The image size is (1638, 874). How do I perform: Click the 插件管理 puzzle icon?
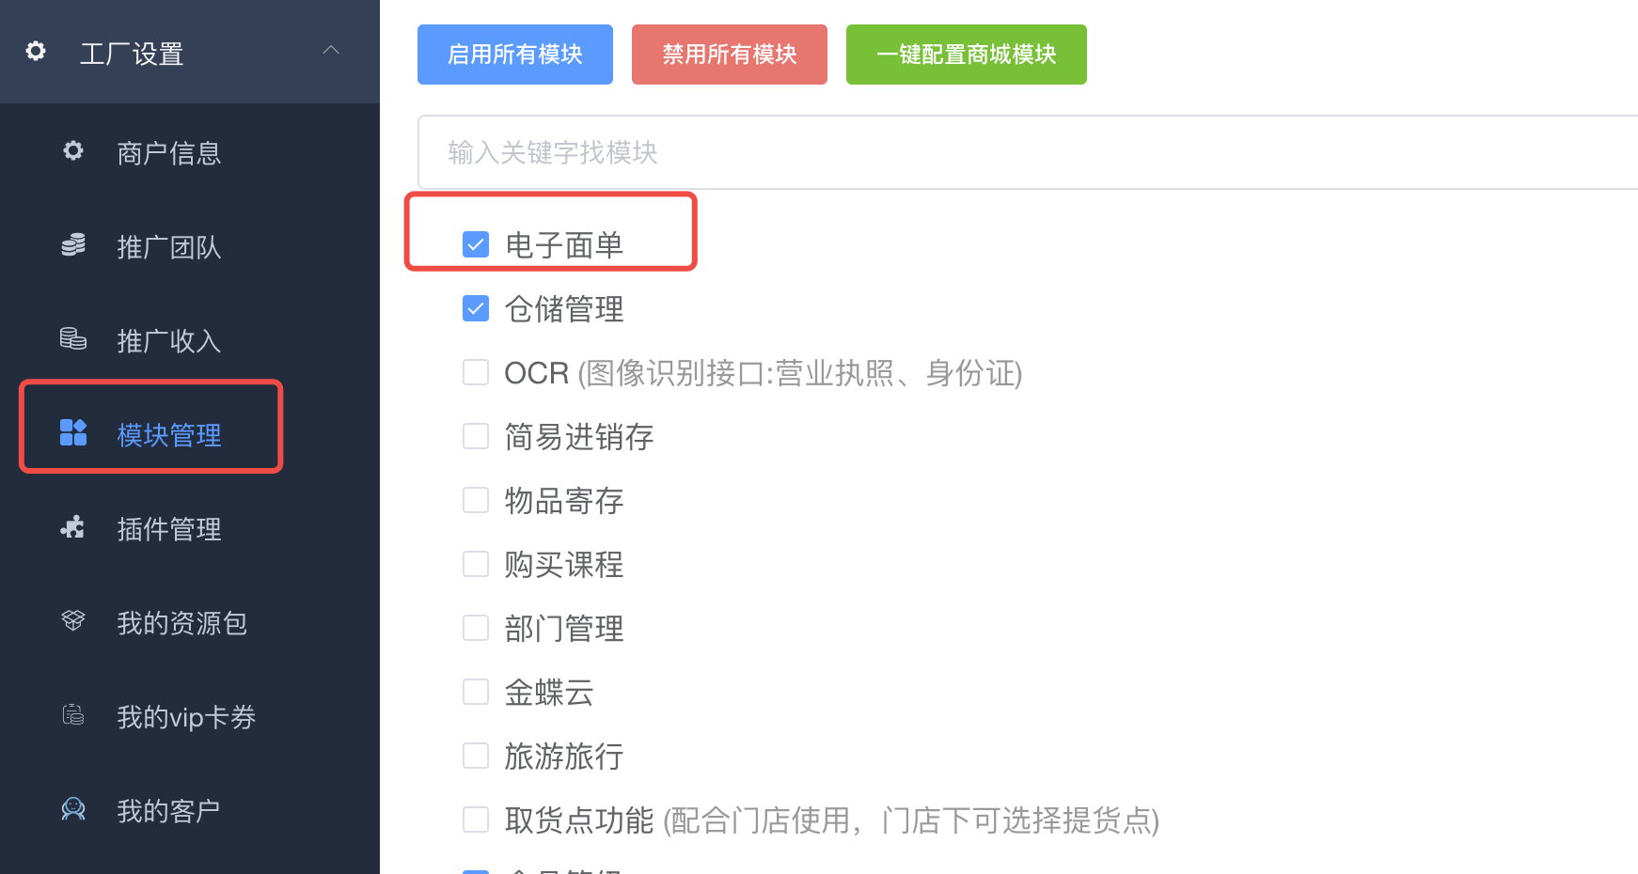[x=73, y=527]
